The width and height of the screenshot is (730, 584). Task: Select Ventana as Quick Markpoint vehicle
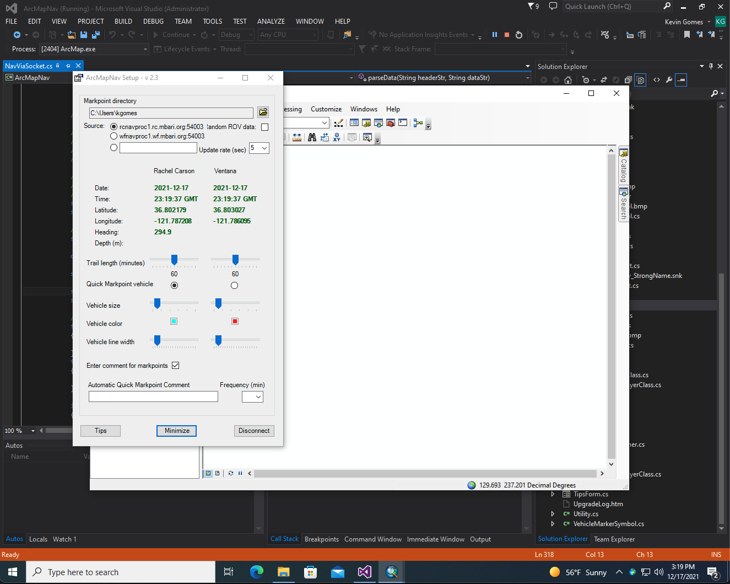tap(235, 285)
